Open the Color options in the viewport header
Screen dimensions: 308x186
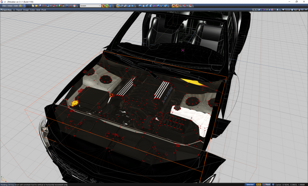(32, 10)
